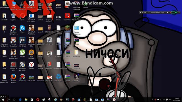Open Task View on taskbar

click(14, 99)
